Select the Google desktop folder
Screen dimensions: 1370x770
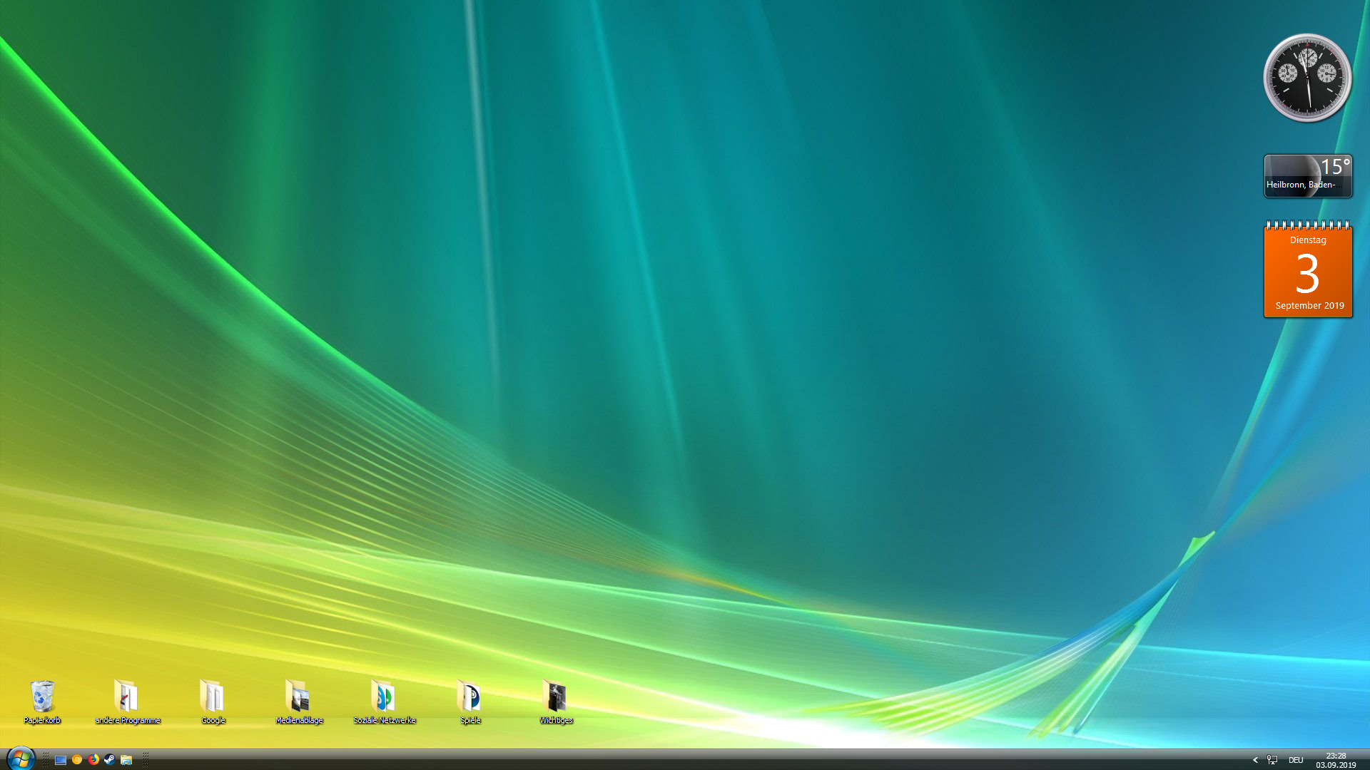tap(213, 697)
